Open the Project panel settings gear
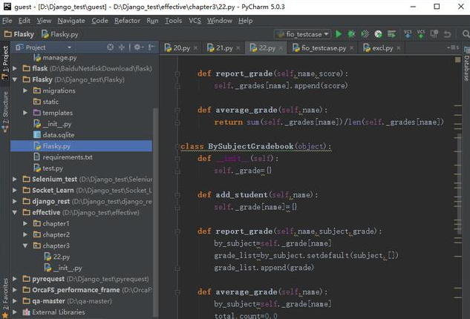 point(137,47)
